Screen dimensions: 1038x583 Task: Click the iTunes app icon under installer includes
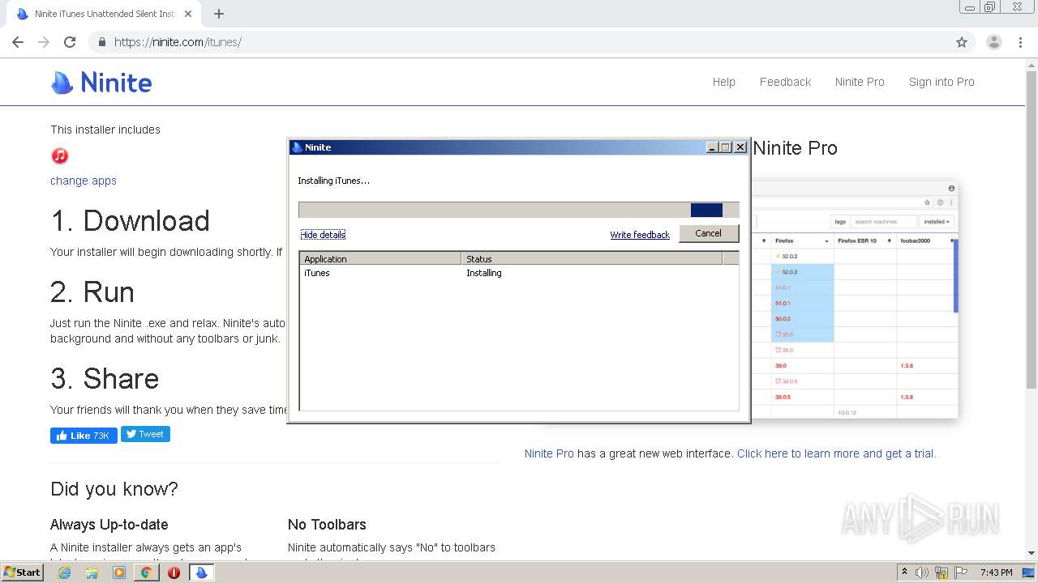point(59,155)
